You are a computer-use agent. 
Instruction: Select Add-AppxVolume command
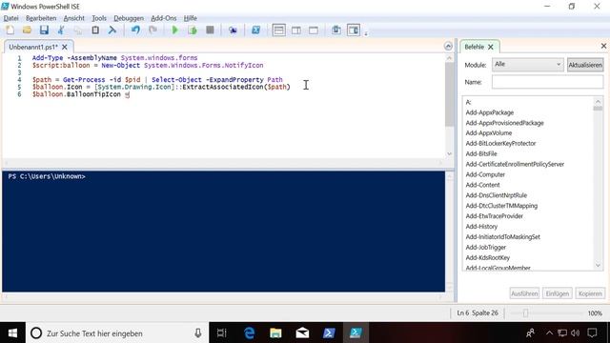click(489, 133)
